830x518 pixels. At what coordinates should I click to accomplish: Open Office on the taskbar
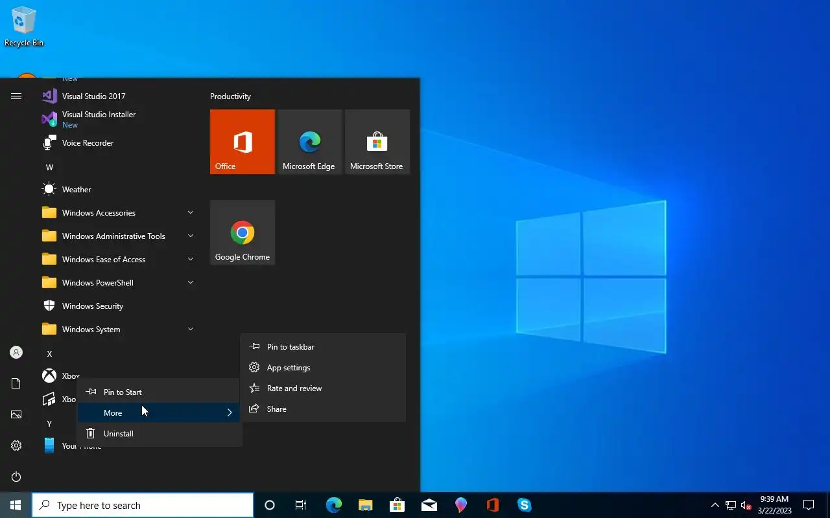(492, 505)
